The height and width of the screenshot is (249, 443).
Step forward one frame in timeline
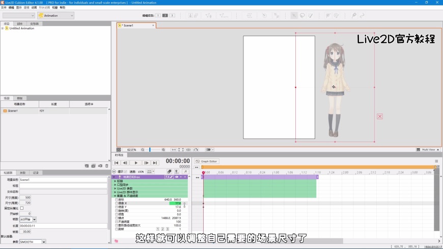(146, 163)
